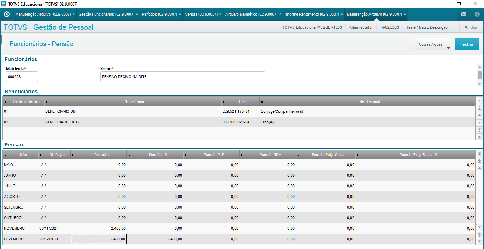Click the Sair exit button
This screenshot has height=249, width=484.
coord(471,27)
